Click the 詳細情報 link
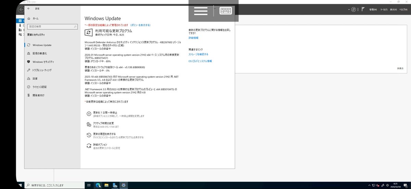Viewport: 411px width, 189px height. pyautogui.click(x=194, y=38)
